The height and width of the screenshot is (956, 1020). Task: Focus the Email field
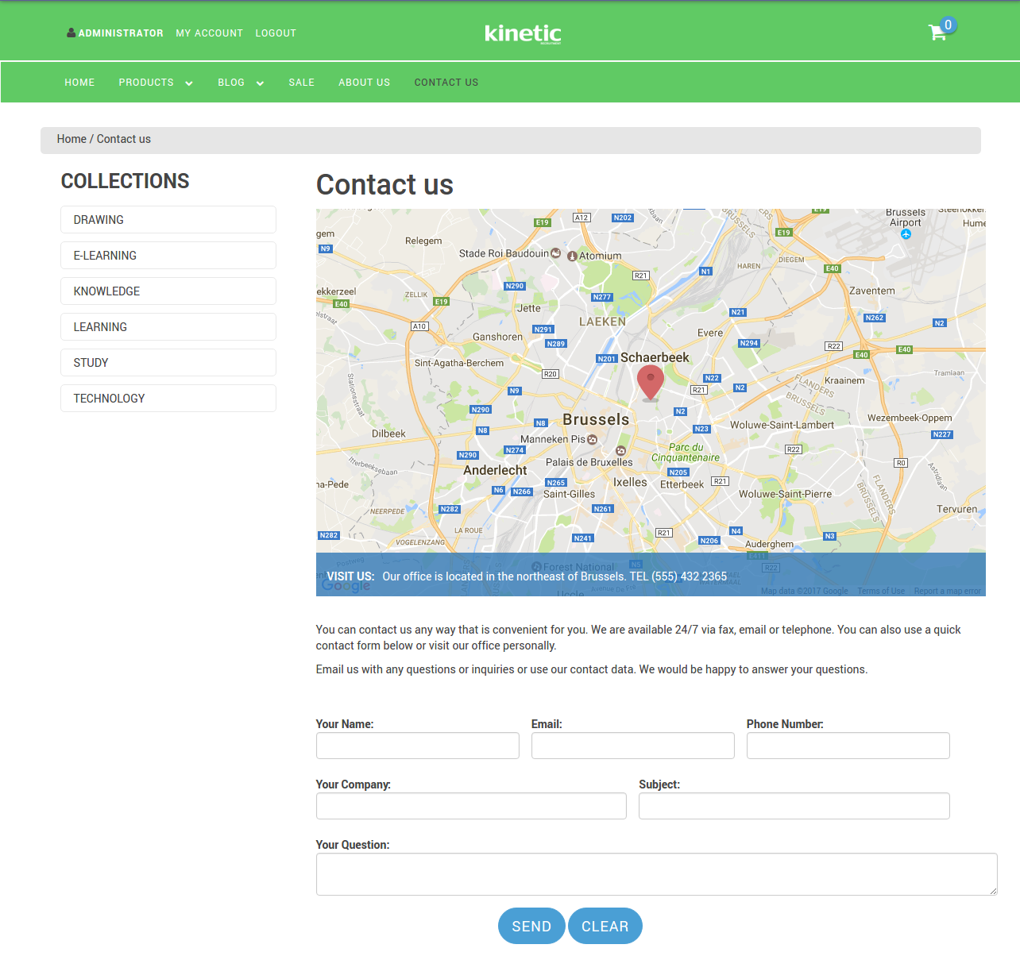pos(633,746)
